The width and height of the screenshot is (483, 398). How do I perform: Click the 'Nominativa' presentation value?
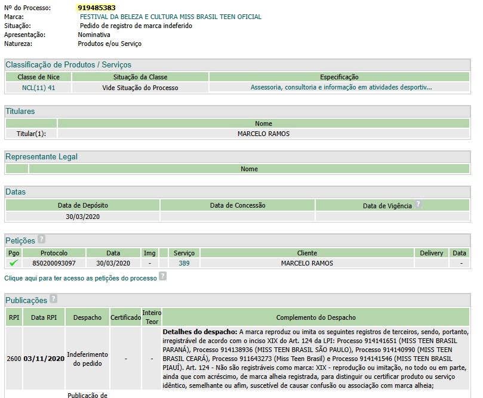(94, 35)
